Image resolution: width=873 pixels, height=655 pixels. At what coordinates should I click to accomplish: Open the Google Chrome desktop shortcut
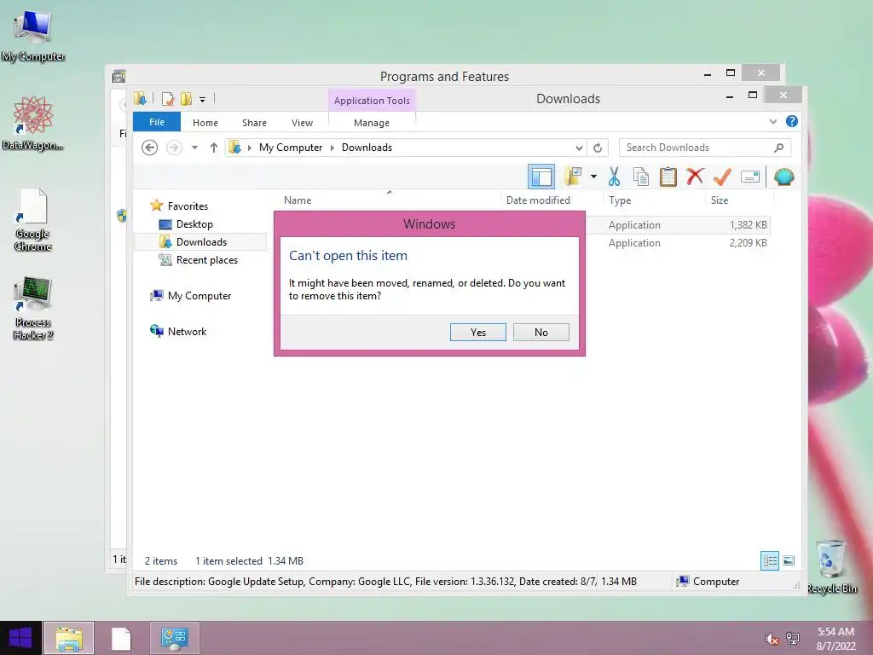pos(33,220)
